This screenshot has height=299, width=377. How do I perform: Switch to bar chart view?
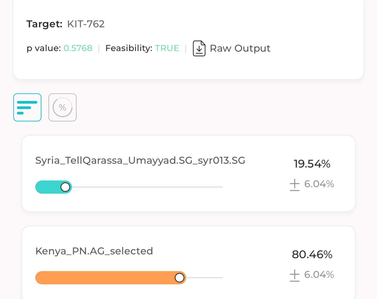click(27, 107)
